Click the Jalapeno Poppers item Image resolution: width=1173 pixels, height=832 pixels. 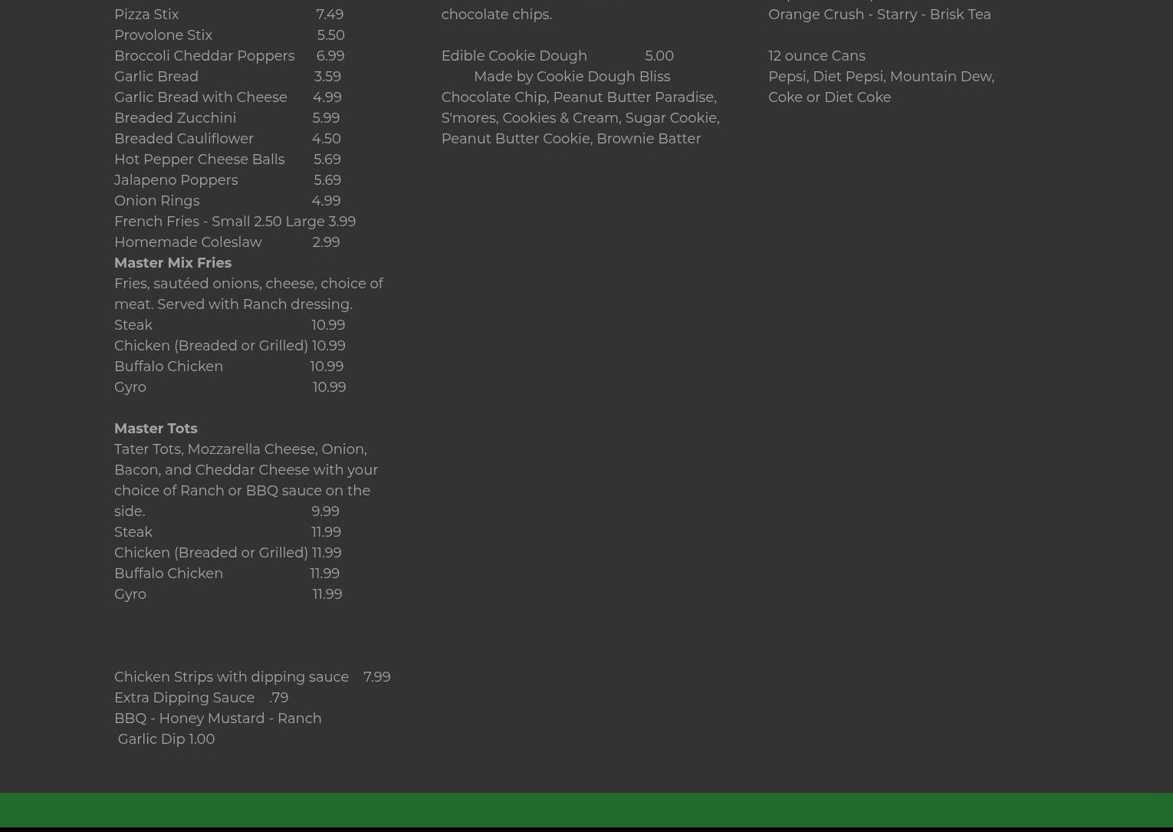176,180
